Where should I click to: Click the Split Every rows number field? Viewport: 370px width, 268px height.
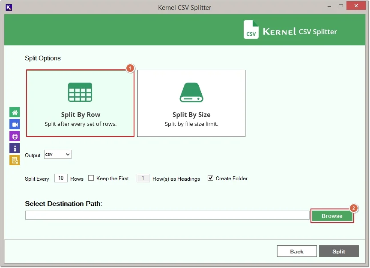tap(61, 179)
